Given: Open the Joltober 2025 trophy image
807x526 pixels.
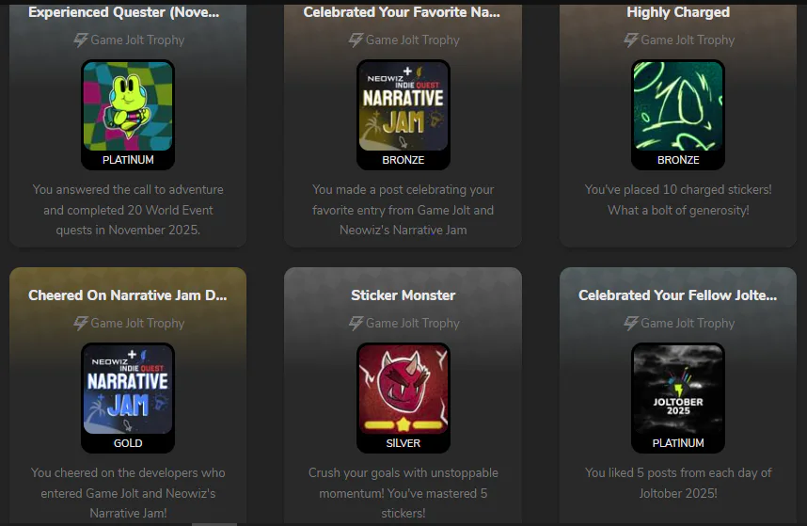Looking at the screenshot, I should coord(678,390).
